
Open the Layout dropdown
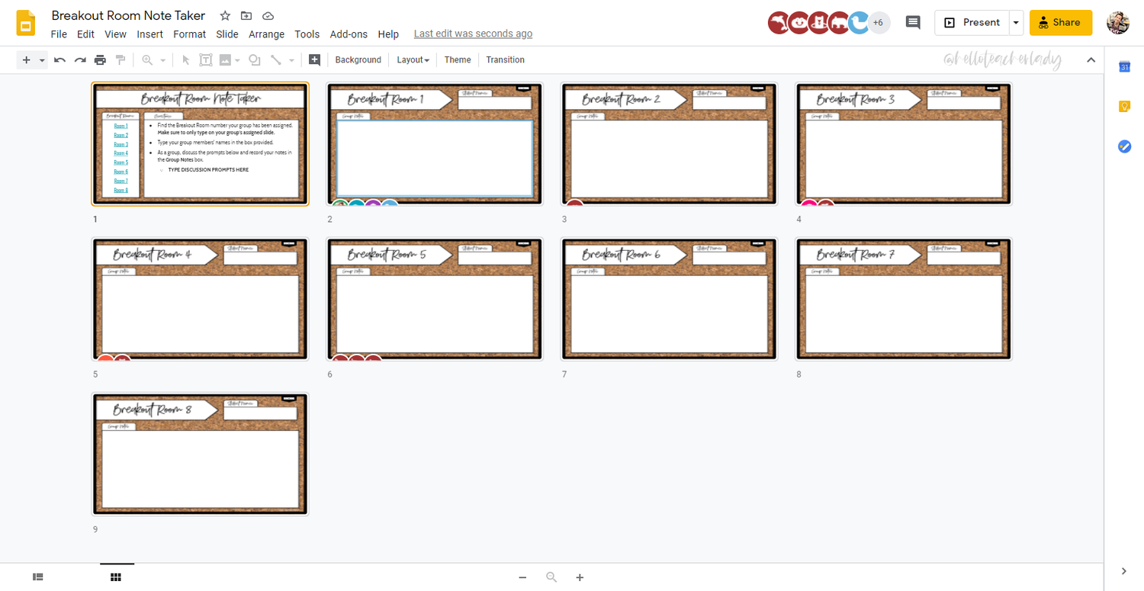pos(412,59)
